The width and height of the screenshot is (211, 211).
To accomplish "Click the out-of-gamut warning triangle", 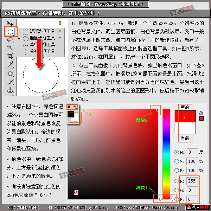I will (201, 113).
